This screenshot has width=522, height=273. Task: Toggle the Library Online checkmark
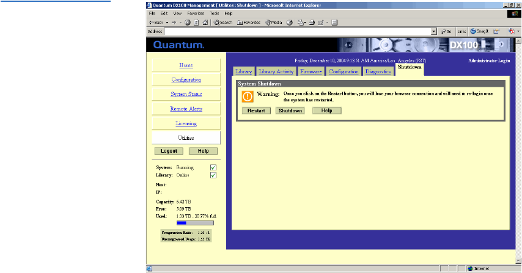pos(213,175)
